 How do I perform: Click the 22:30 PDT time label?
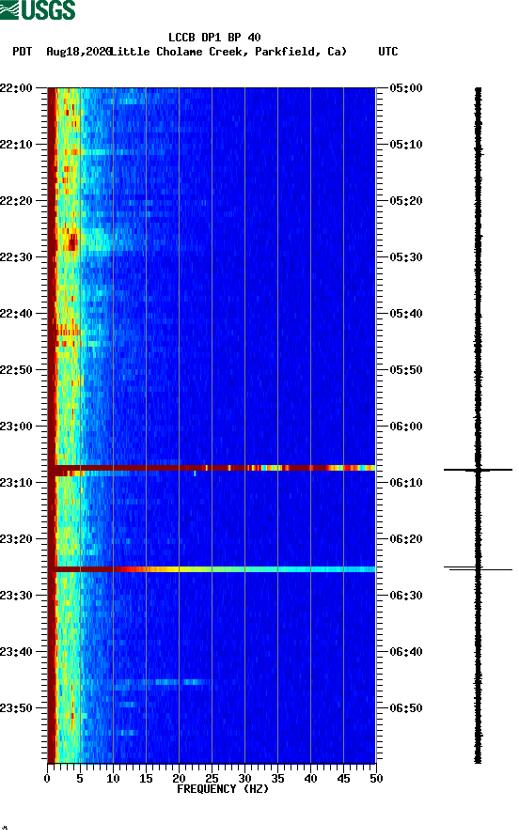click(16, 257)
